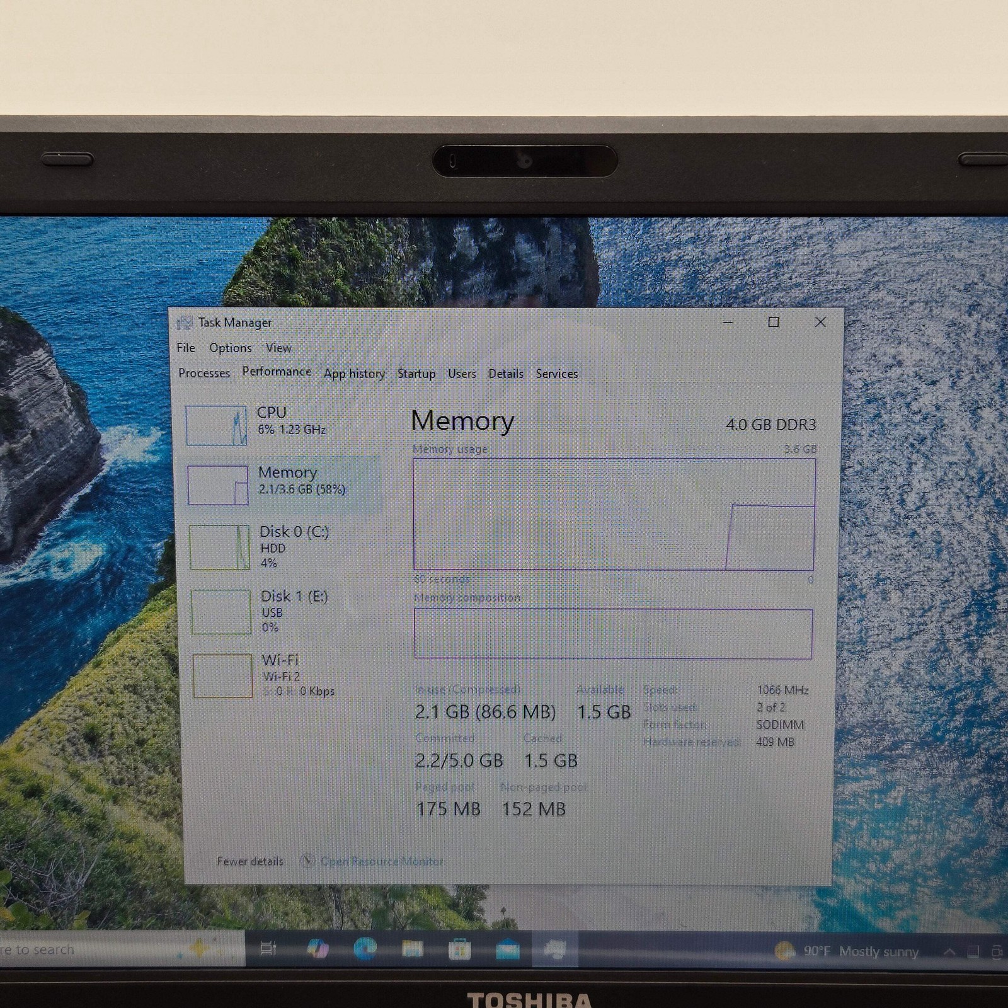
Task: Click the Task Manager title bar icon
Action: pyautogui.click(x=184, y=323)
